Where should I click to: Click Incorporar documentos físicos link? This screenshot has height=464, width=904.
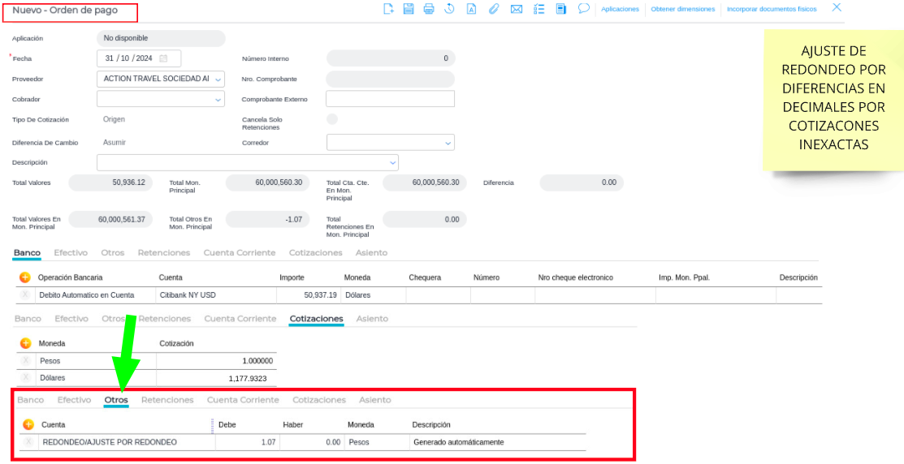point(772,9)
